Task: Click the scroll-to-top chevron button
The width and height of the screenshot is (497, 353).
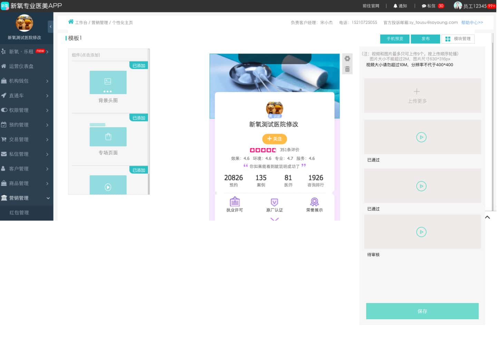Action: 487,217
